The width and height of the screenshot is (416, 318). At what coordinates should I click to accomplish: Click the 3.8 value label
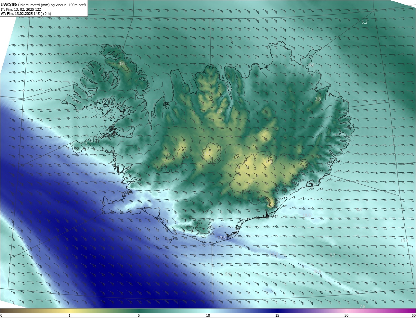318,99
